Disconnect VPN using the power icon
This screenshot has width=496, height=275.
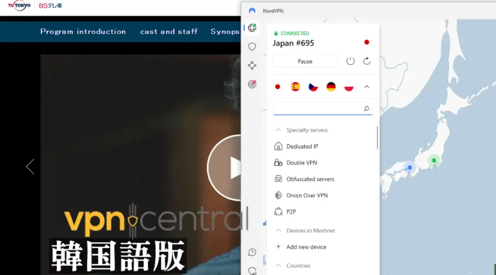350,61
